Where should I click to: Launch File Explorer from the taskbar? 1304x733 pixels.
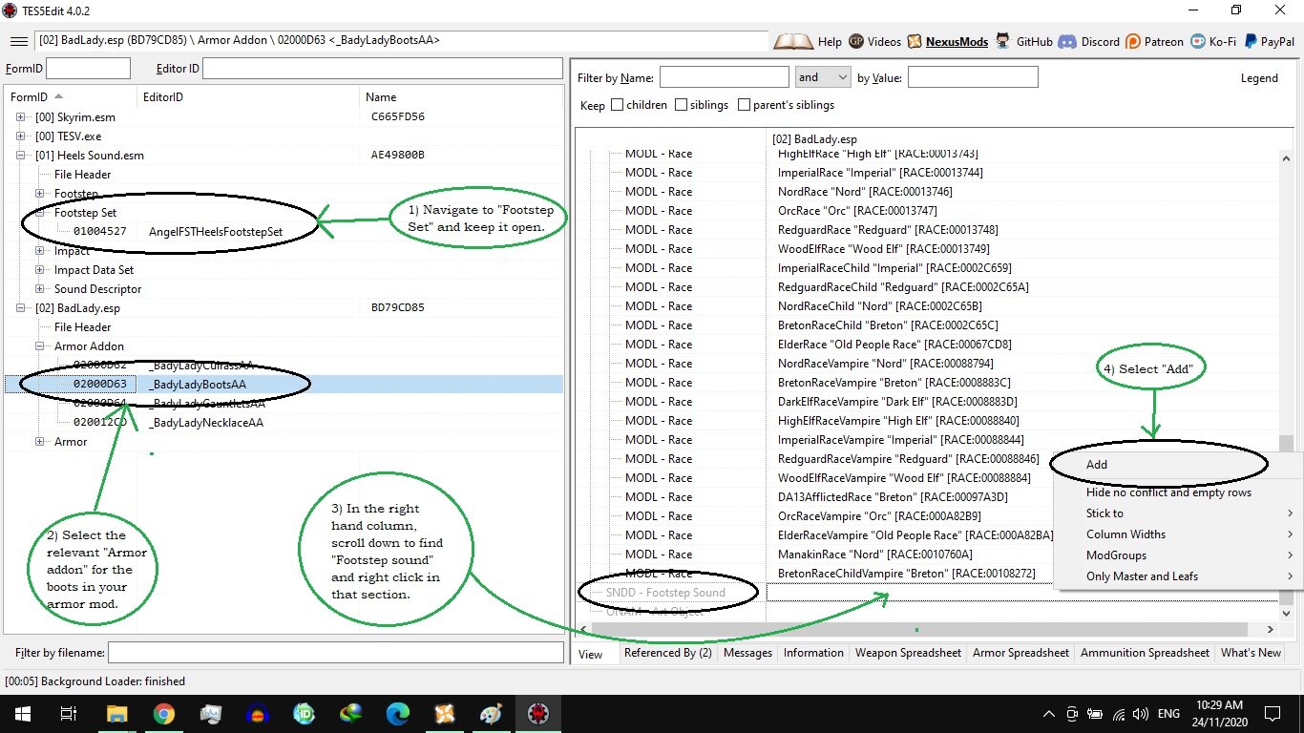point(116,714)
